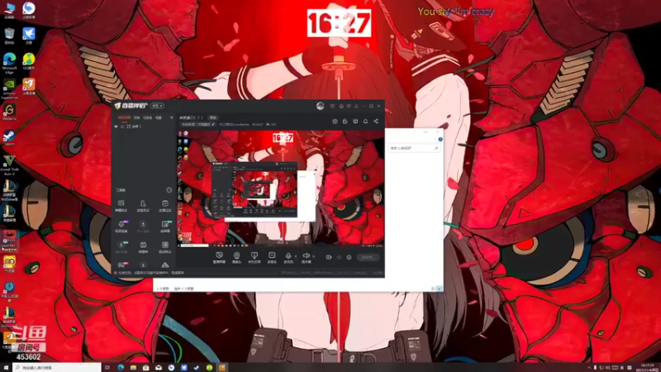Click the first header icon, left of the padlock
Screen dimensions: 661x372
335,122
